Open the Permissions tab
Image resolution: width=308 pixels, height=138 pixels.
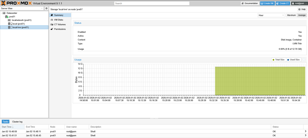click(x=60, y=29)
